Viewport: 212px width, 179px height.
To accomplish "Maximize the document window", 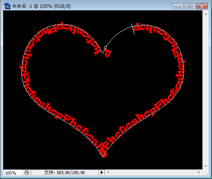I will (190, 6).
